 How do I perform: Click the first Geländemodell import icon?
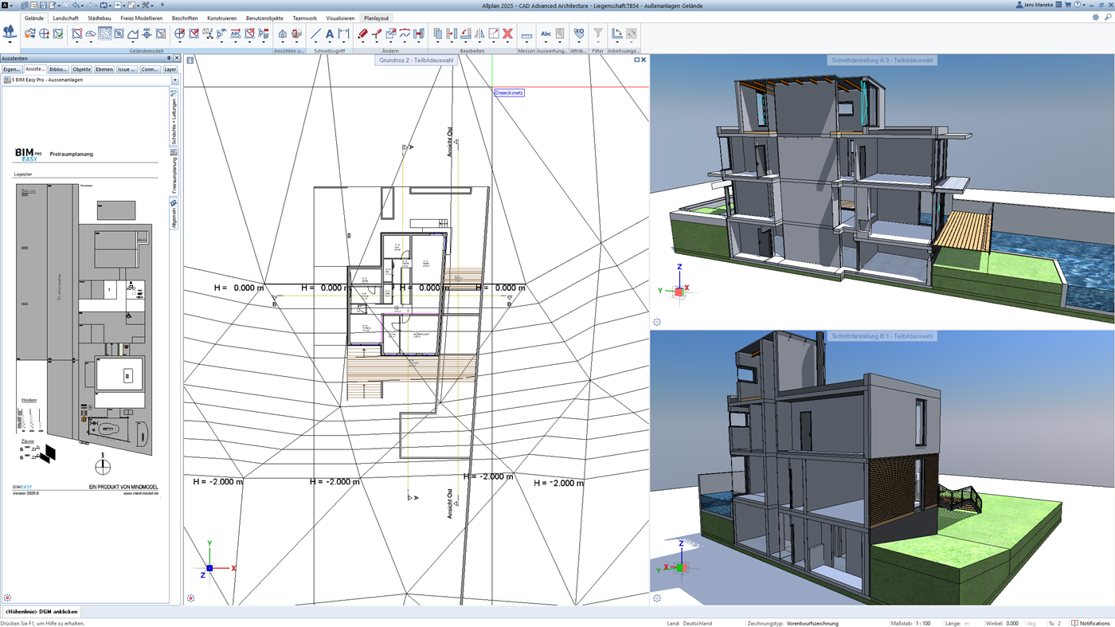coord(30,33)
